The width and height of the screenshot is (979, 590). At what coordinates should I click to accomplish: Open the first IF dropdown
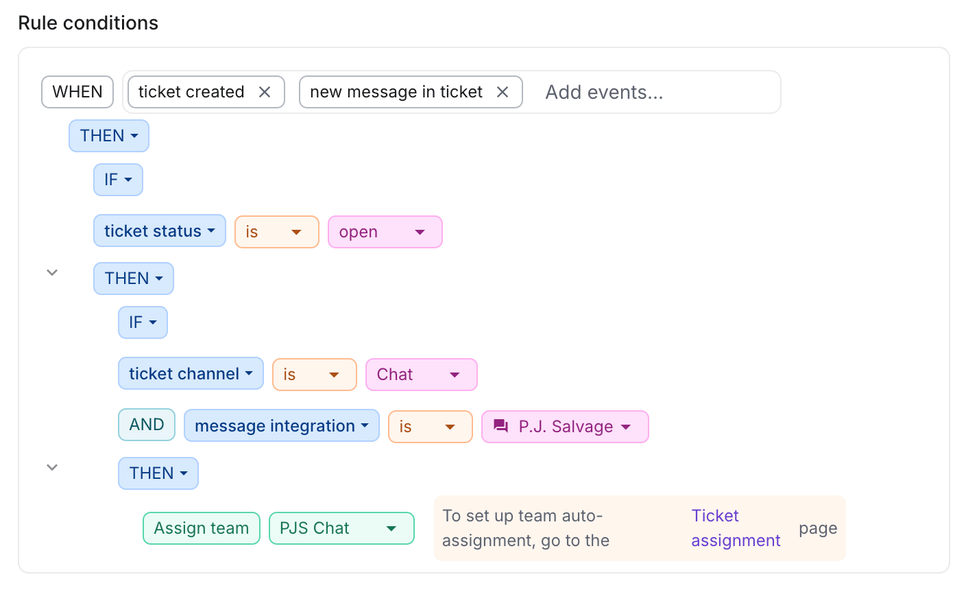coord(118,180)
